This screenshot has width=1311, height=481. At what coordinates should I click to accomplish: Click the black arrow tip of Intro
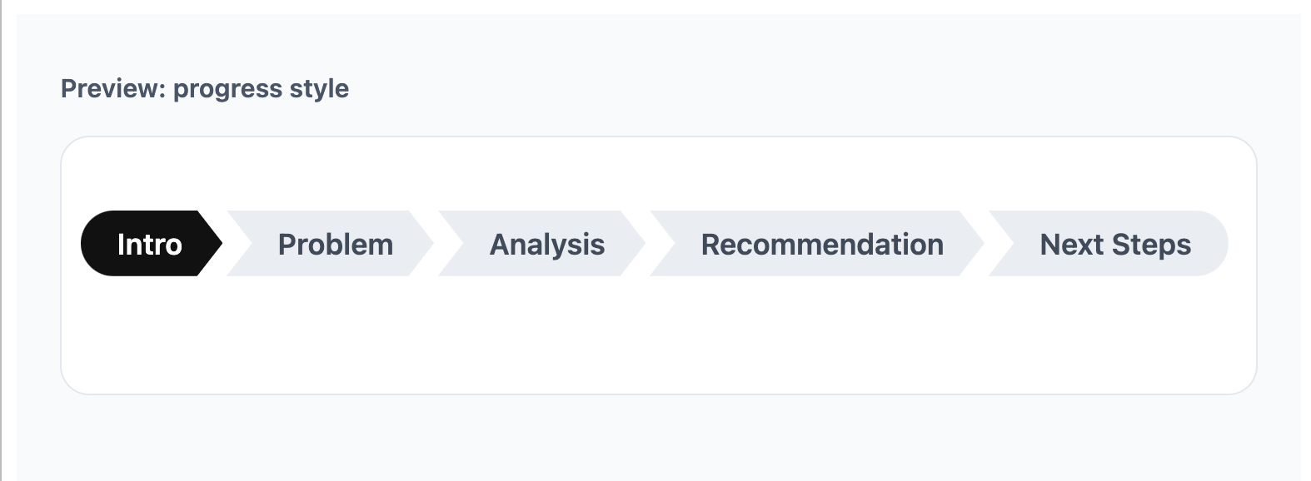210,243
